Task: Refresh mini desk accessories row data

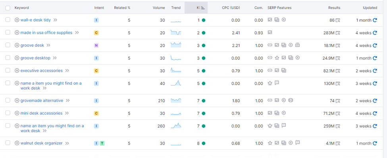Action: click(375, 114)
